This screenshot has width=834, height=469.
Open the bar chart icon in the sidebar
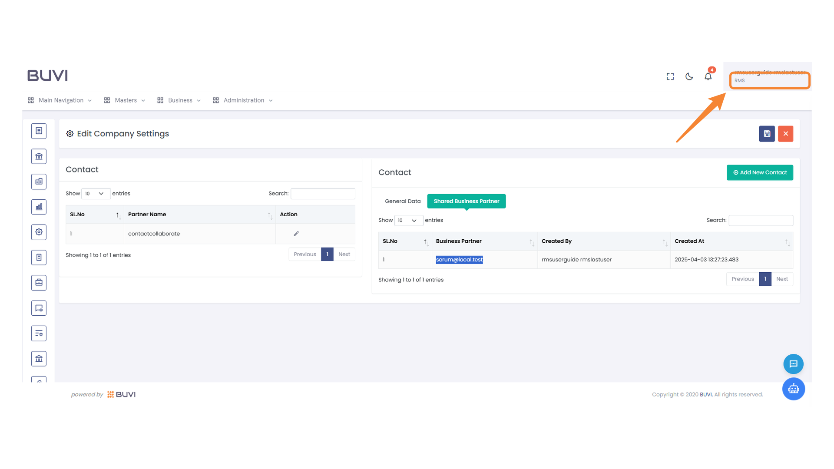39,207
